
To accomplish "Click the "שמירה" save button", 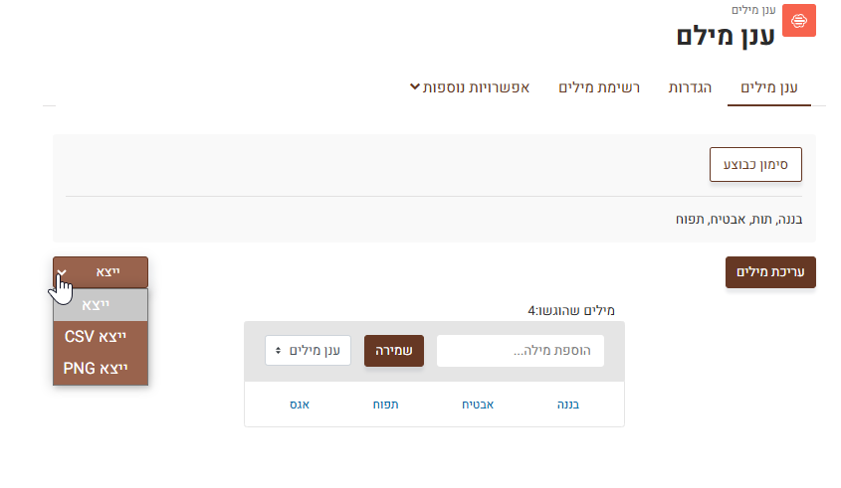I will point(394,351).
